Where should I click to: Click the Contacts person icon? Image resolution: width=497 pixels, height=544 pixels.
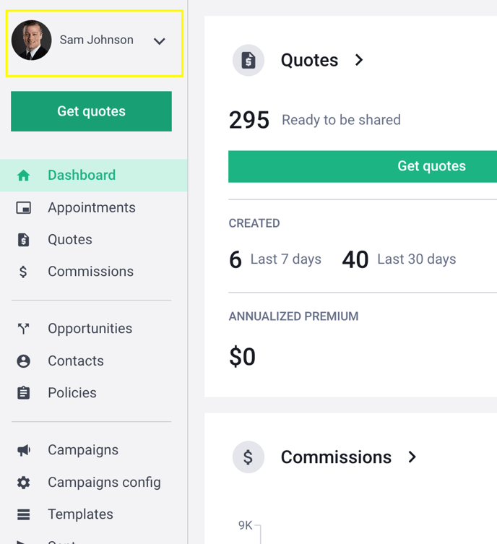click(x=24, y=361)
